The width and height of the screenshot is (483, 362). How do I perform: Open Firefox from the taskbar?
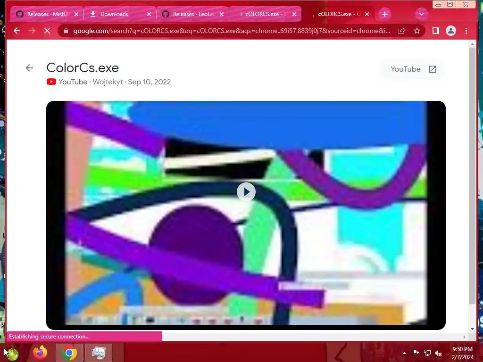pyautogui.click(x=41, y=353)
